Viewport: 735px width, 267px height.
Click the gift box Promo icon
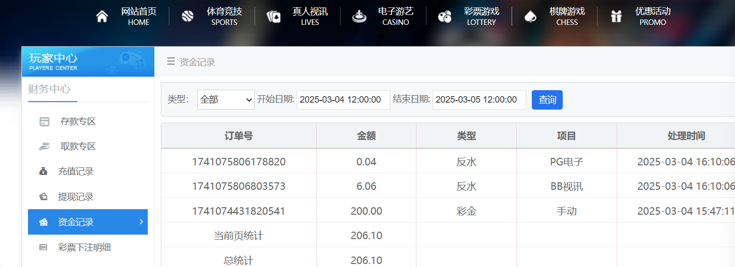[616, 16]
